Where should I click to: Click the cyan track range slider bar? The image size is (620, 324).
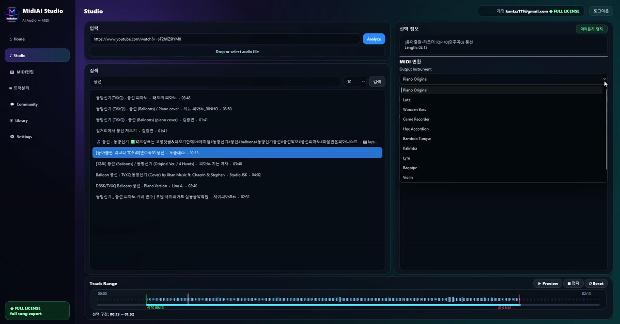click(x=333, y=305)
